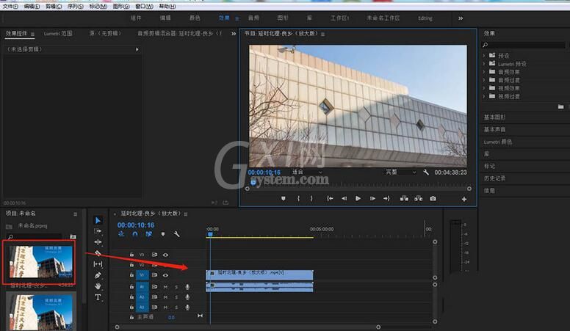Open the 基本图形 panel
The image size is (570, 331).
click(494, 117)
